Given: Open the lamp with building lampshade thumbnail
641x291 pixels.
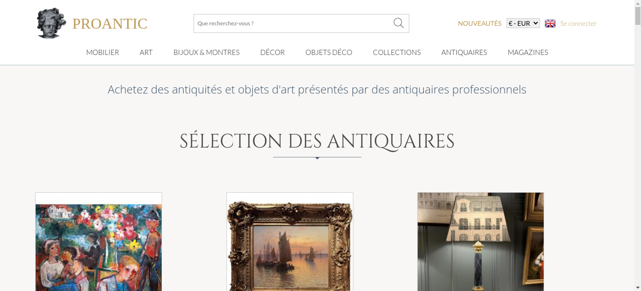Looking at the screenshot, I should pos(480,242).
